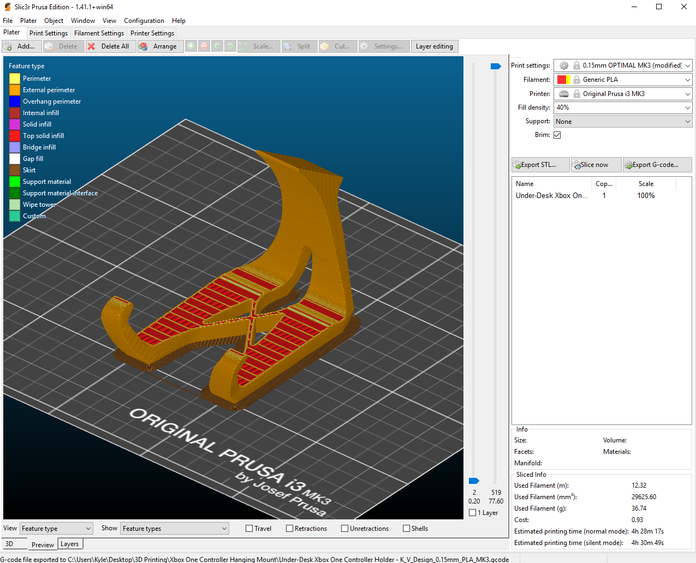Click the Layer editing button
The image size is (696, 563).
[434, 47]
